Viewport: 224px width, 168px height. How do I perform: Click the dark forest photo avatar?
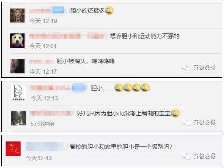click(19, 118)
